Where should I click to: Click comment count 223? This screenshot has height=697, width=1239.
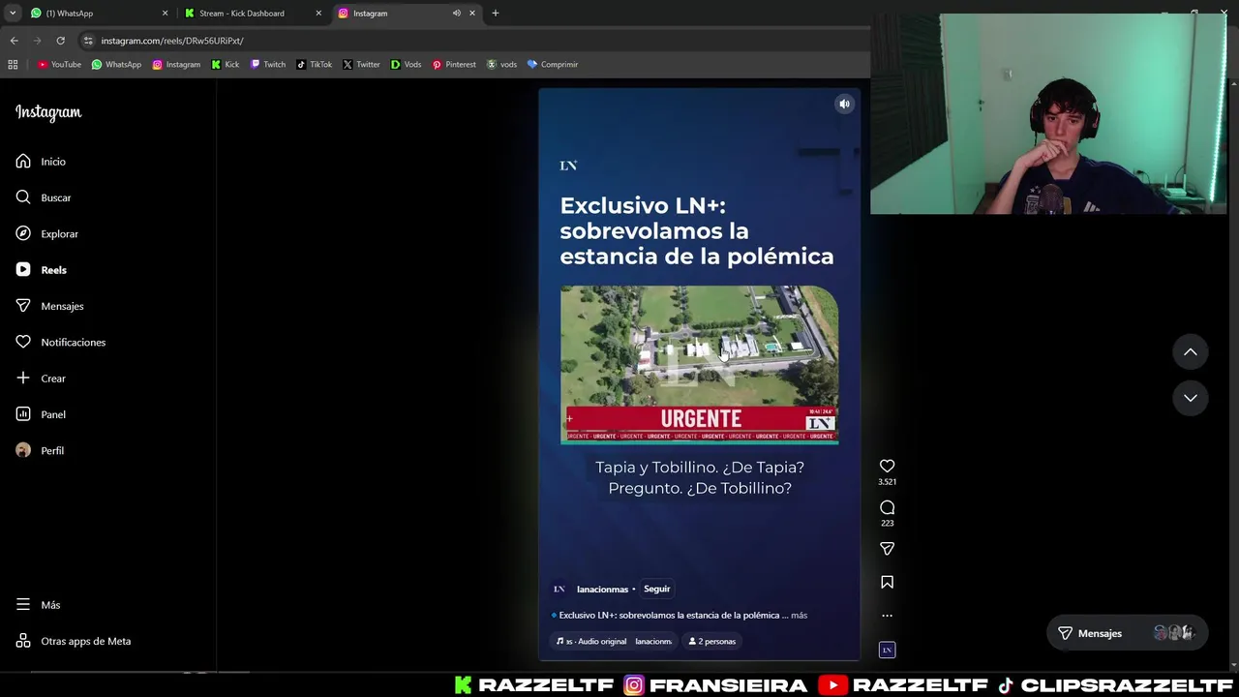(x=887, y=524)
